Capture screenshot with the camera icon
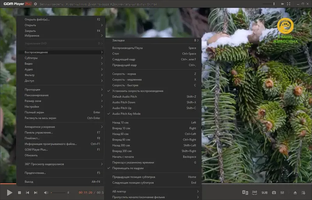This screenshot has width=312, height=200. tap(274, 193)
